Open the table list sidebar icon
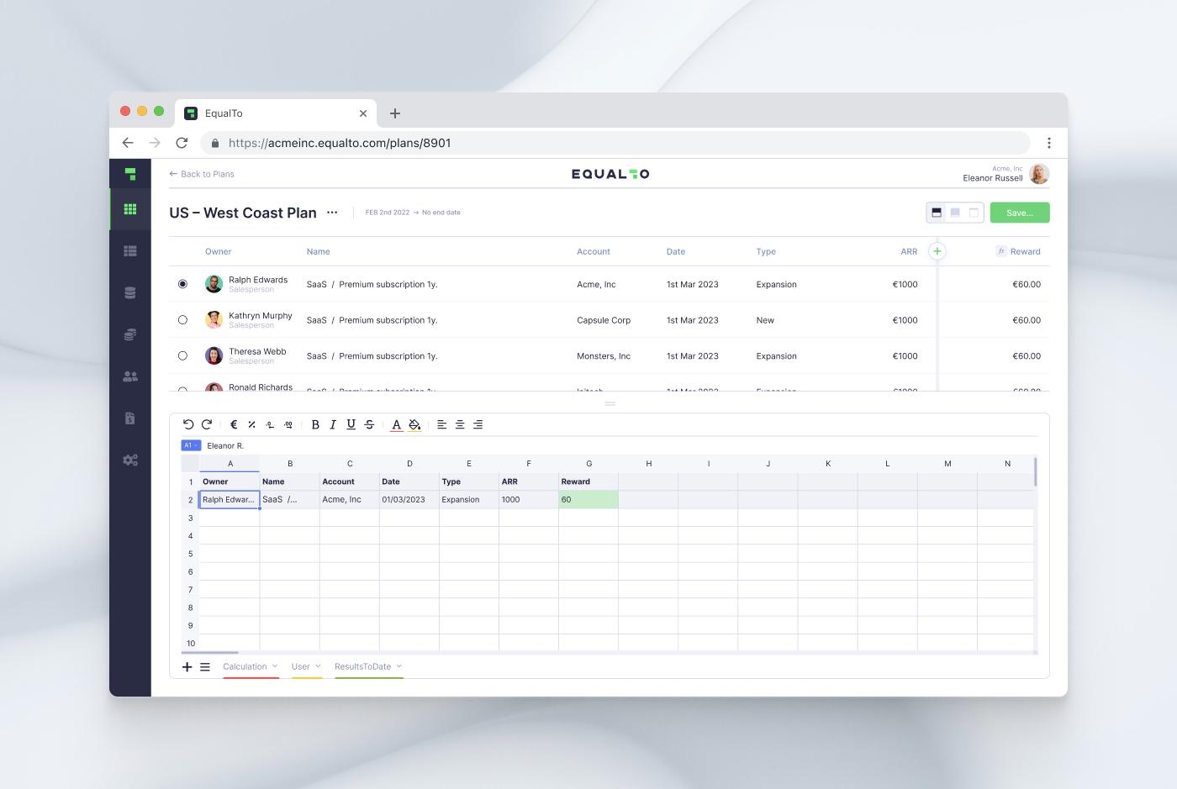Viewport: 1177px width, 789px height. pos(130,250)
